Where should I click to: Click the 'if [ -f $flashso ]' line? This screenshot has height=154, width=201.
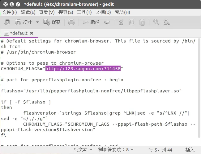[x=26, y=102]
